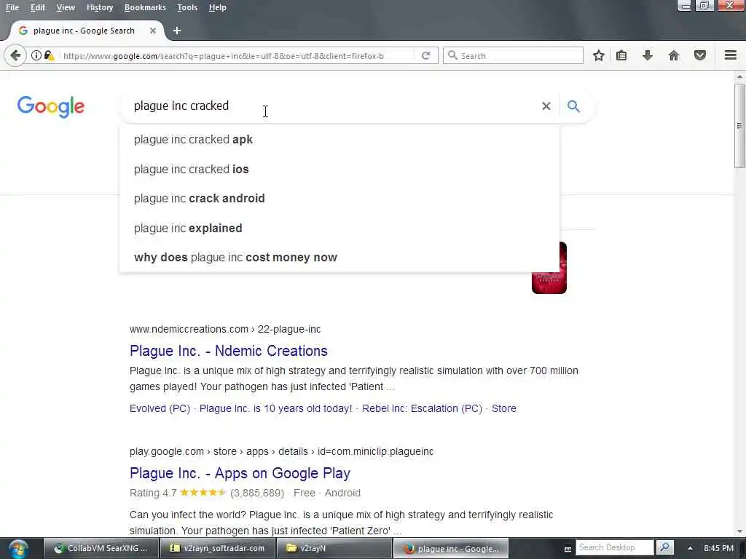Viewport: 746px width, 559px height.
Task: Click the magnifier icon in Firefox search box
Action: point(452,55)
